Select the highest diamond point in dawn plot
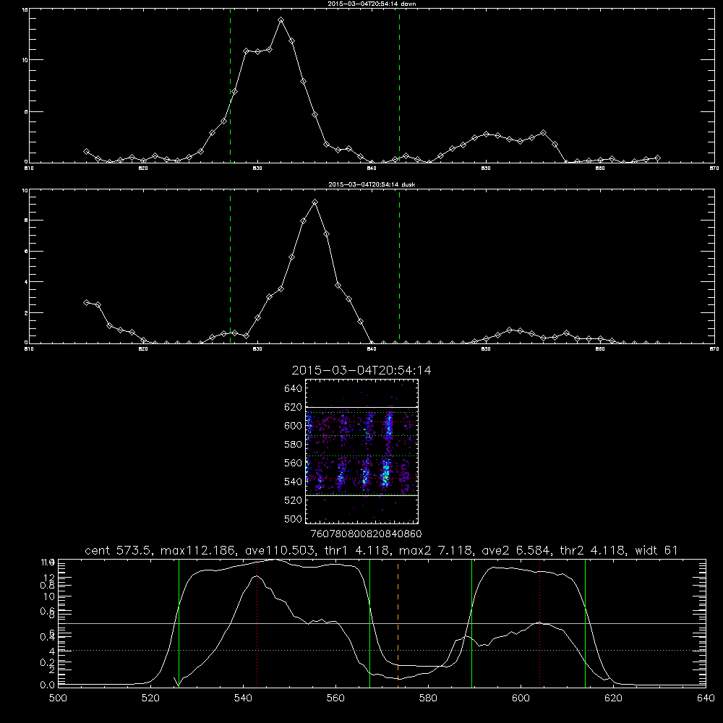Image resolution: width=723 pixels, height=723 pixels. pyautogui.click(x=281, y=20)
